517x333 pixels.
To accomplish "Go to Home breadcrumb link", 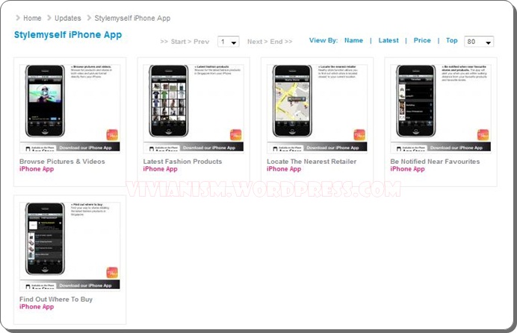I will coord(32,18).
